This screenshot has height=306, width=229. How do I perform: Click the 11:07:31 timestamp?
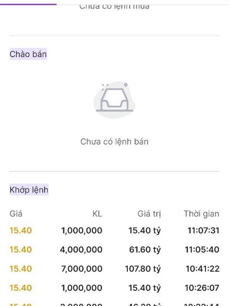click(203, 231)
